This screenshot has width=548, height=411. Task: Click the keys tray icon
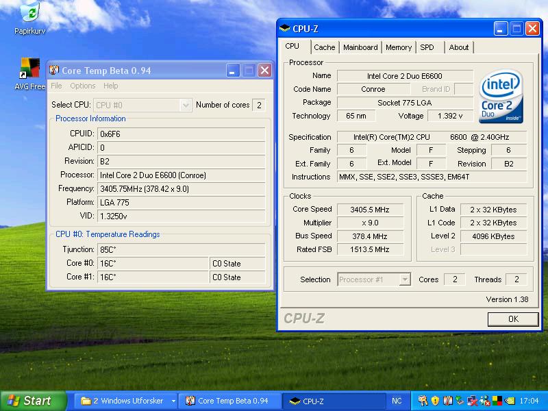(423, 401)
